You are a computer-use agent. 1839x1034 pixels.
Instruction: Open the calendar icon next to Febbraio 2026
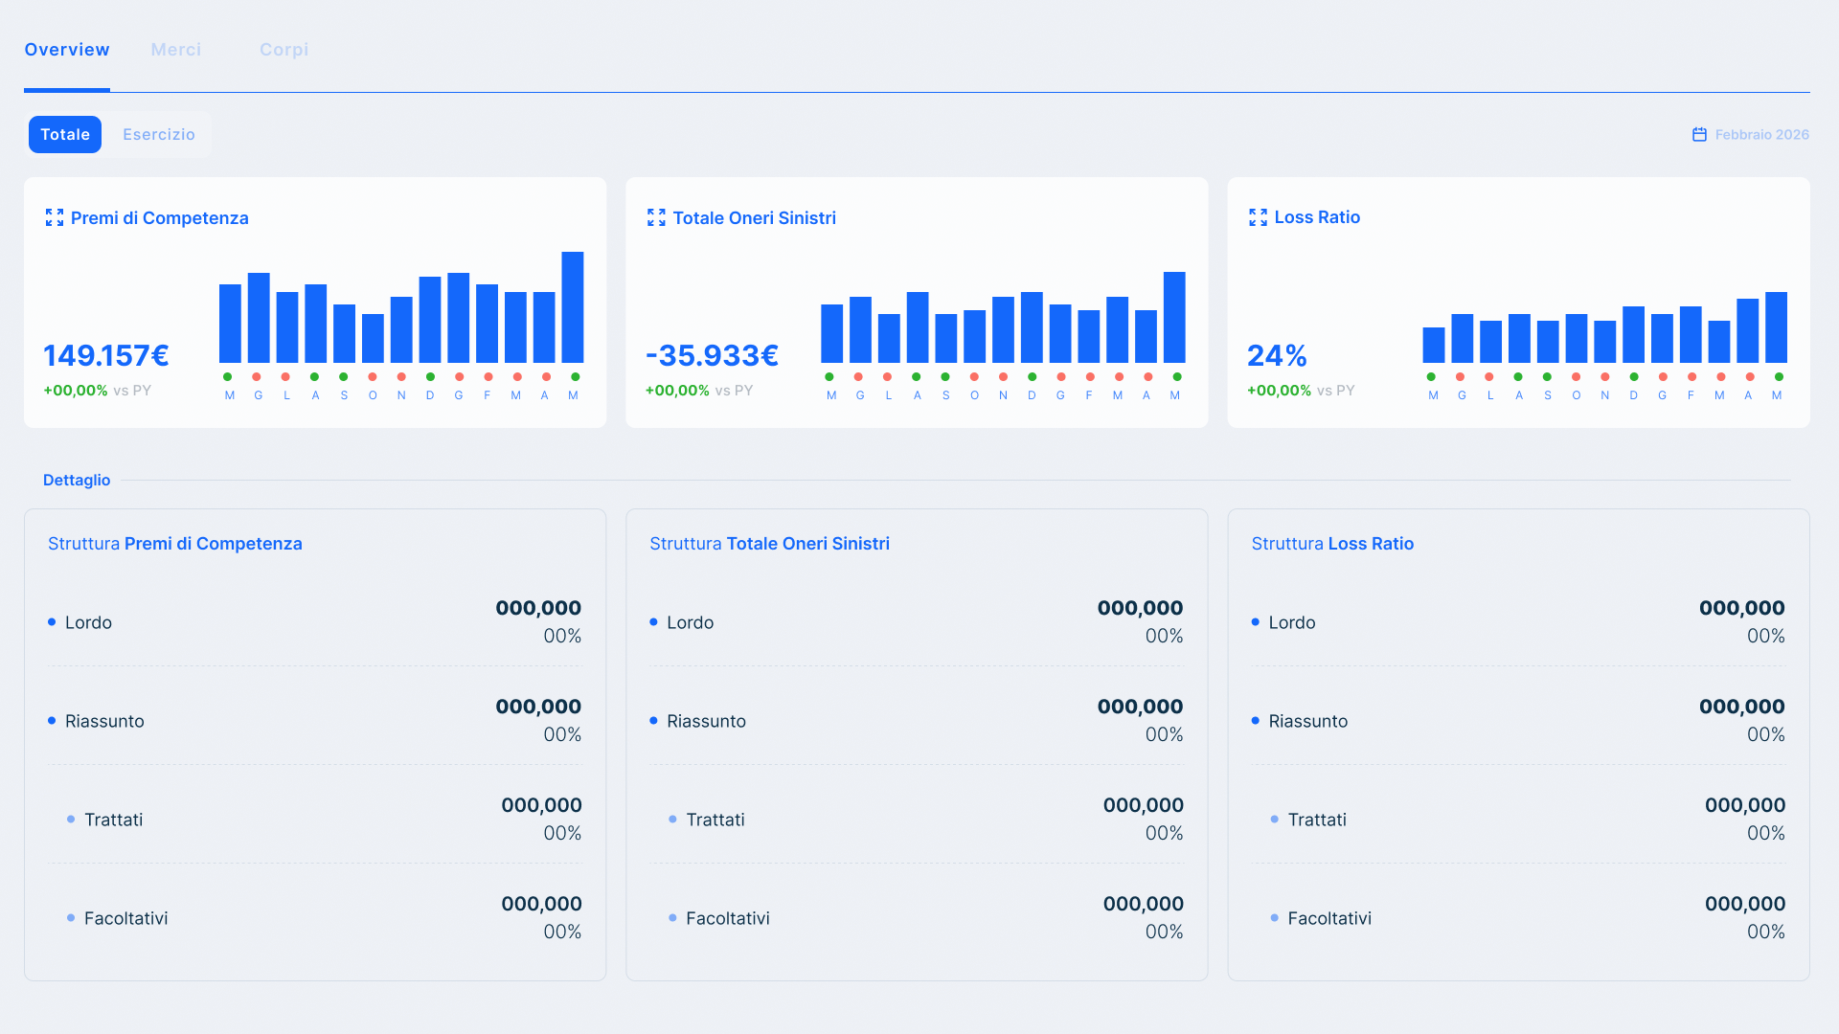[1700, 134]
